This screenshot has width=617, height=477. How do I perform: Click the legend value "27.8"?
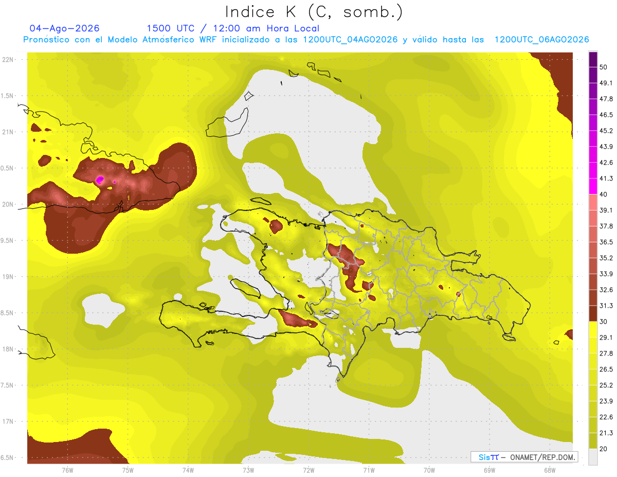(x=606, y=354)
